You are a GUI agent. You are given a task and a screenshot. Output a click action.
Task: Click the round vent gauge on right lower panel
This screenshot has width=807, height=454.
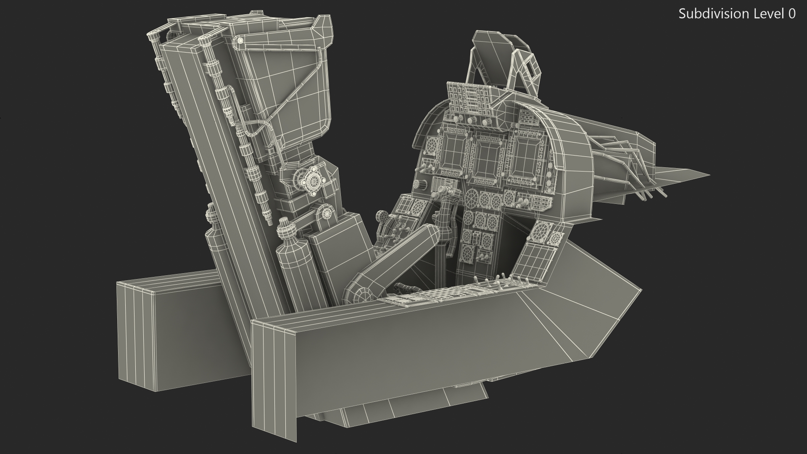tap(541, 232)
